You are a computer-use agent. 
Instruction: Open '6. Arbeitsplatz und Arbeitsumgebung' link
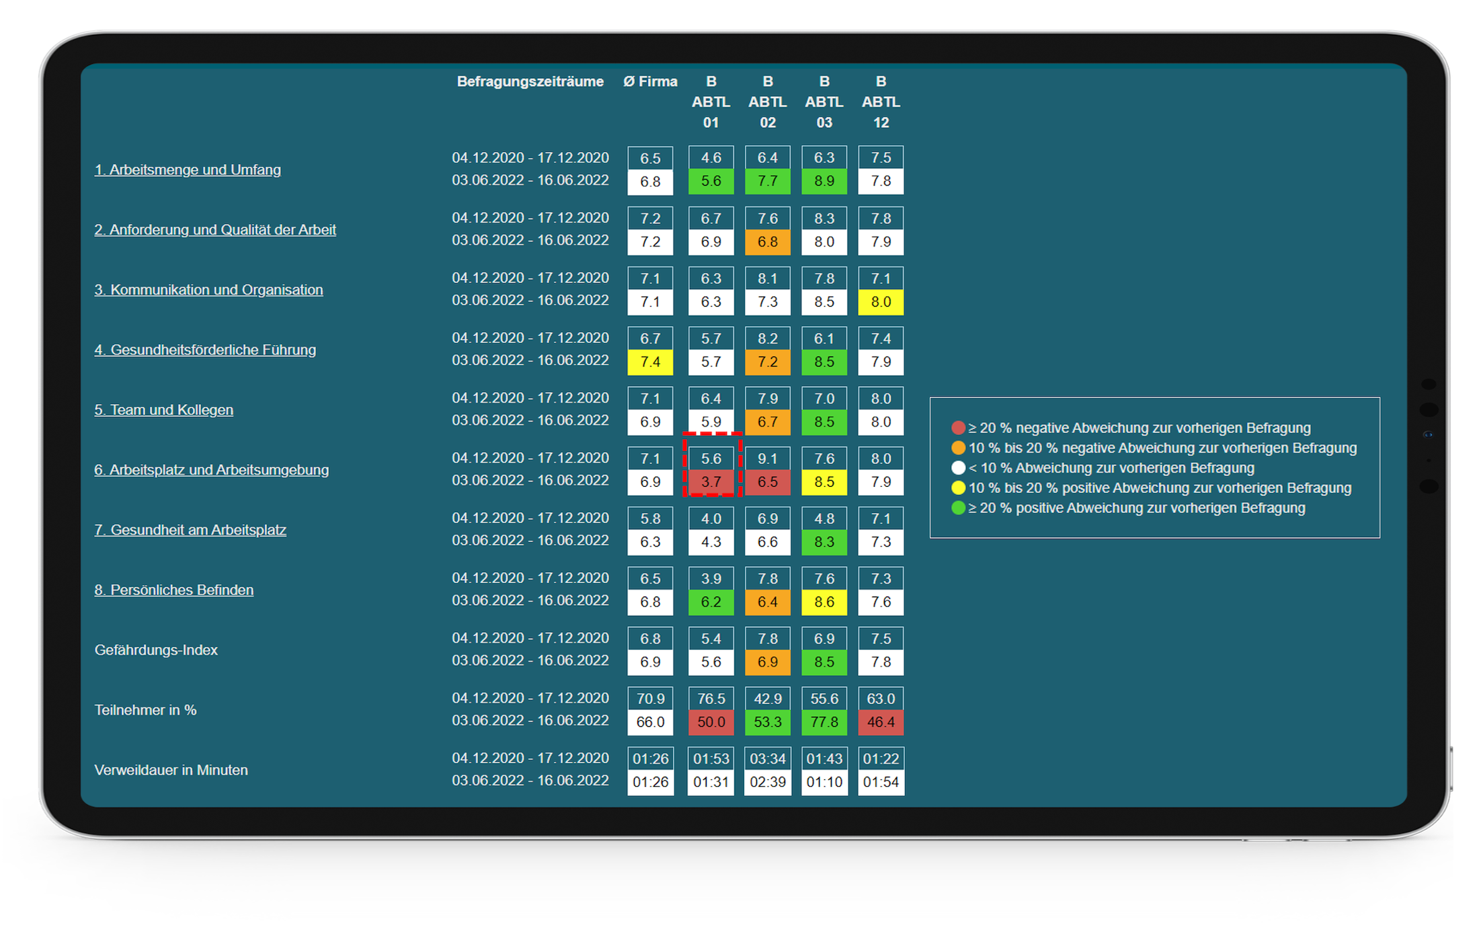coord(212,469)
